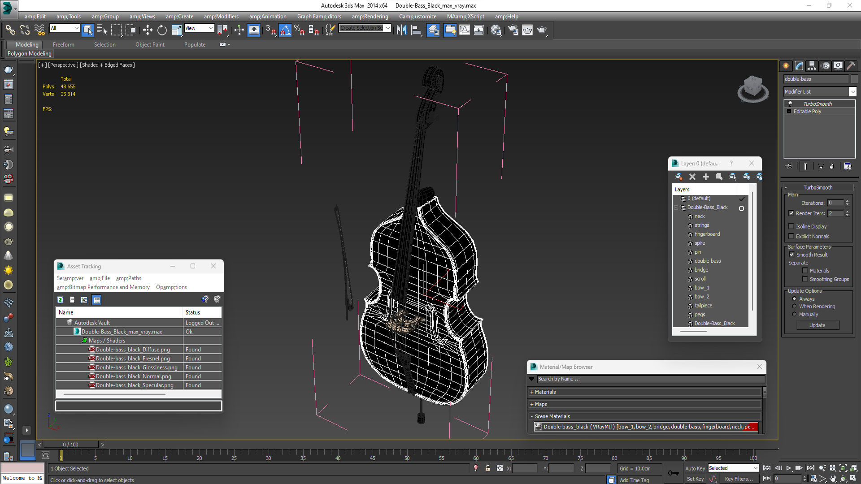Switch to the Hierarchy command panel

click(x=812, y=66)
